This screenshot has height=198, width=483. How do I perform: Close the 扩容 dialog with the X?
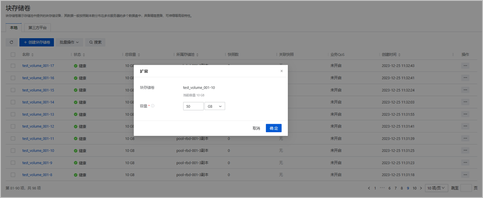coord(281,71)
